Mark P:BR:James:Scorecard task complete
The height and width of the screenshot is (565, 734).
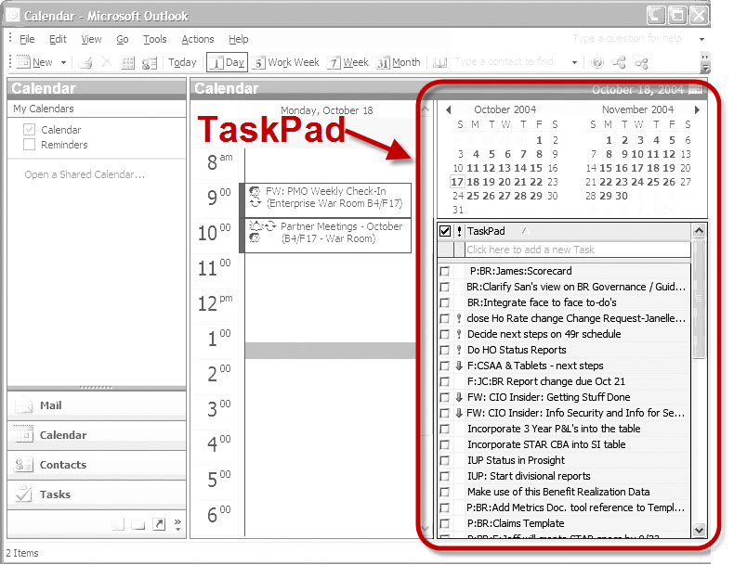[x=445, y=272]
